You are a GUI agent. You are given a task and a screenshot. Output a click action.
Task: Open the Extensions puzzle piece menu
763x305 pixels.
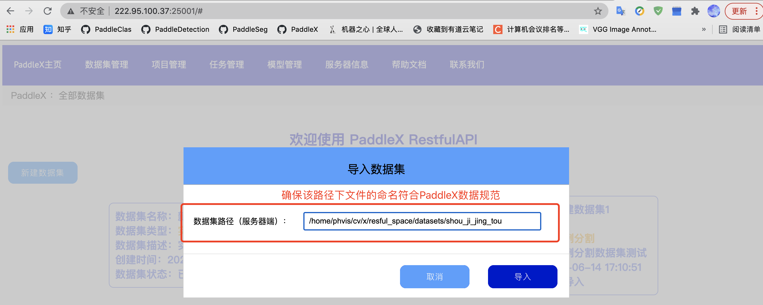(695, 11)
